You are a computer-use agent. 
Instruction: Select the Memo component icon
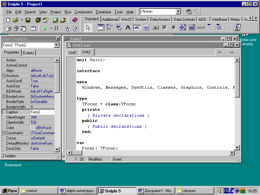click(x=146, y=27)
